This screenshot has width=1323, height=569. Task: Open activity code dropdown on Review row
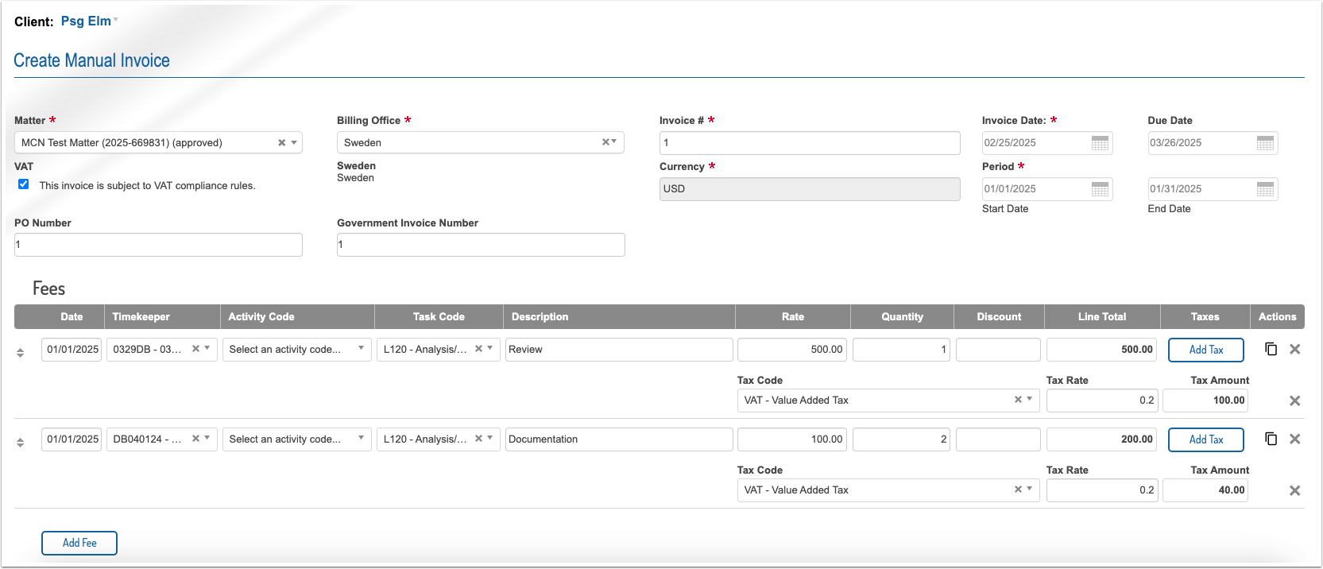tap(362, 349)
